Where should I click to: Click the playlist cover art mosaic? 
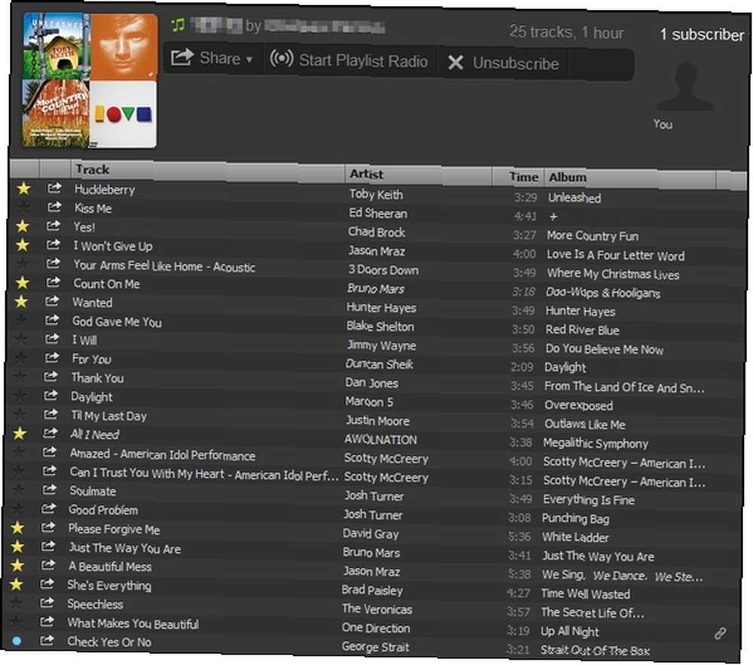[x=90, y=80]
